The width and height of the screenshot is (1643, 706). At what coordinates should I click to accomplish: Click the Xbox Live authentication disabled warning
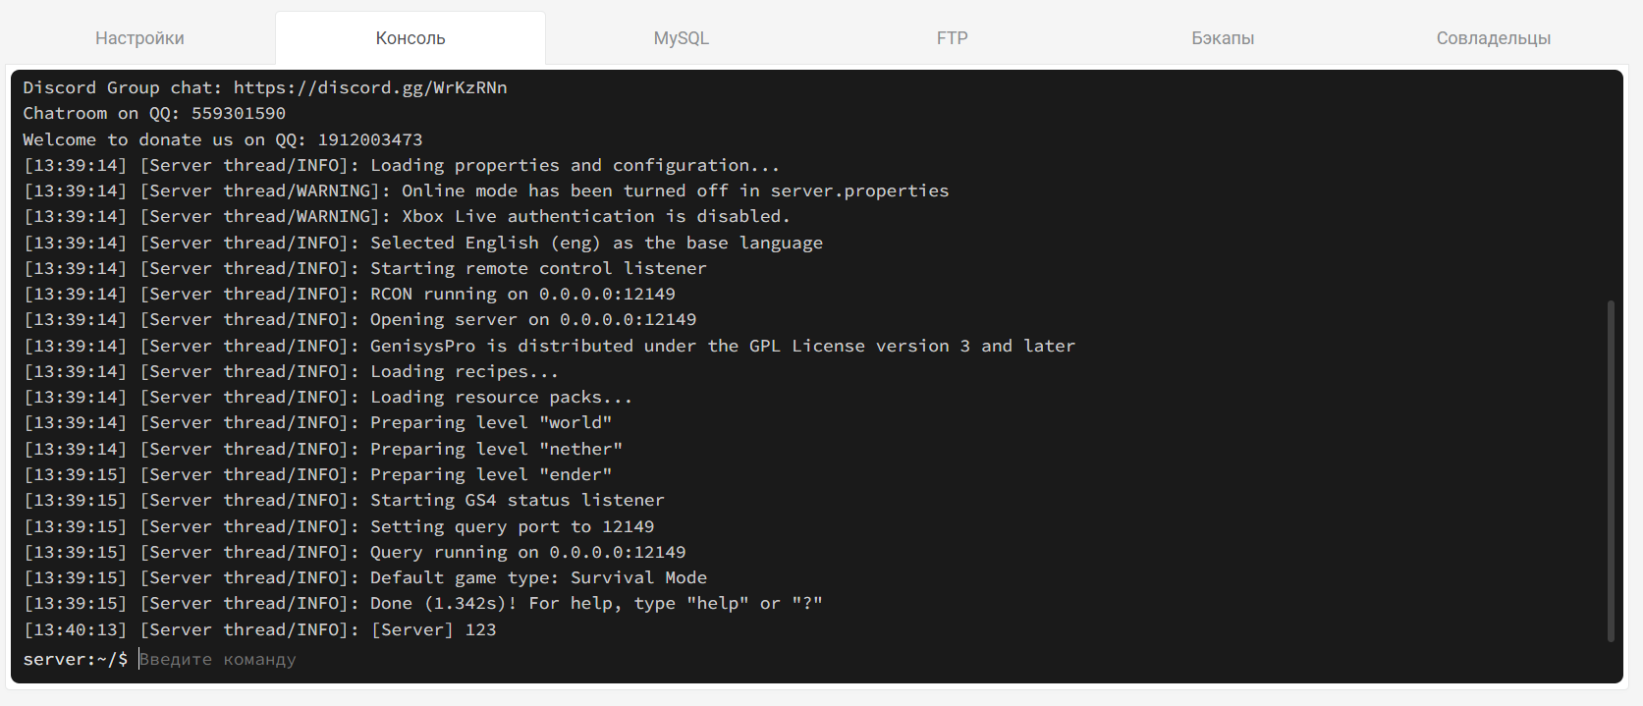407,216
